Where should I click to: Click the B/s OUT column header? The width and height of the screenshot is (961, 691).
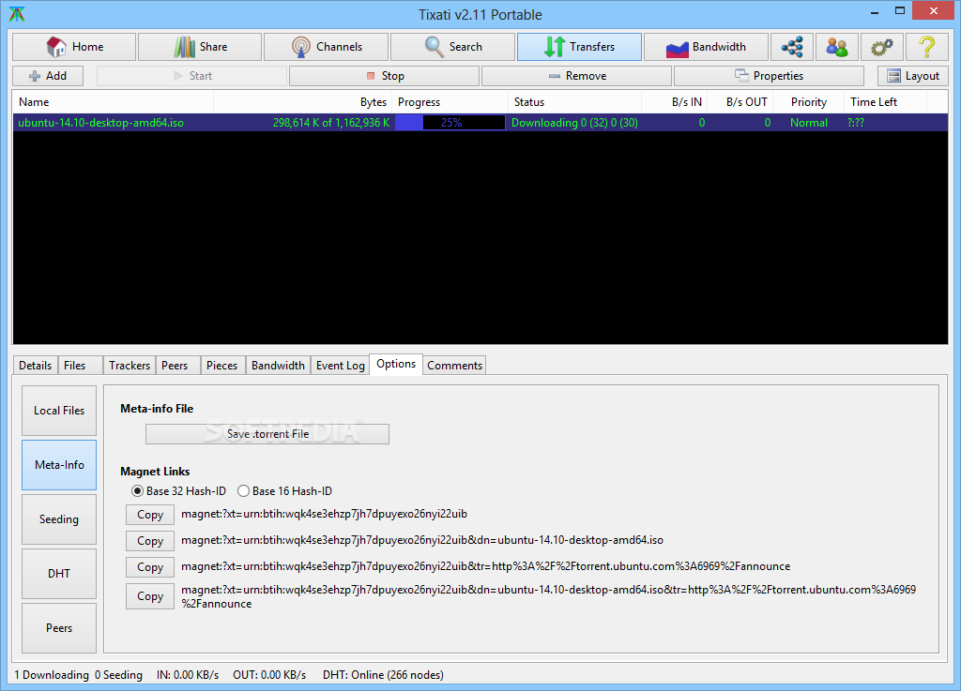point(740,102)
